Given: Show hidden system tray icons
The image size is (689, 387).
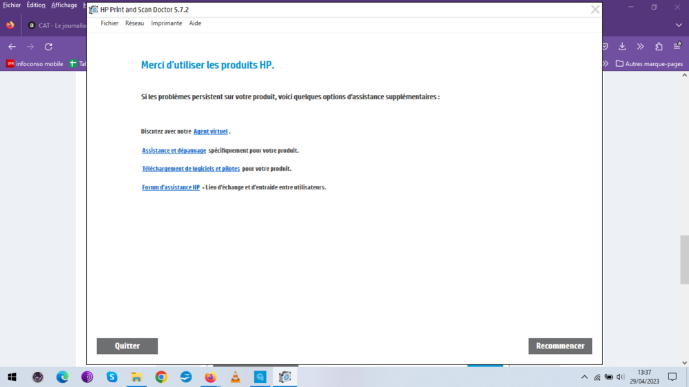Looking at the screenshot, I should pos(584,377).
